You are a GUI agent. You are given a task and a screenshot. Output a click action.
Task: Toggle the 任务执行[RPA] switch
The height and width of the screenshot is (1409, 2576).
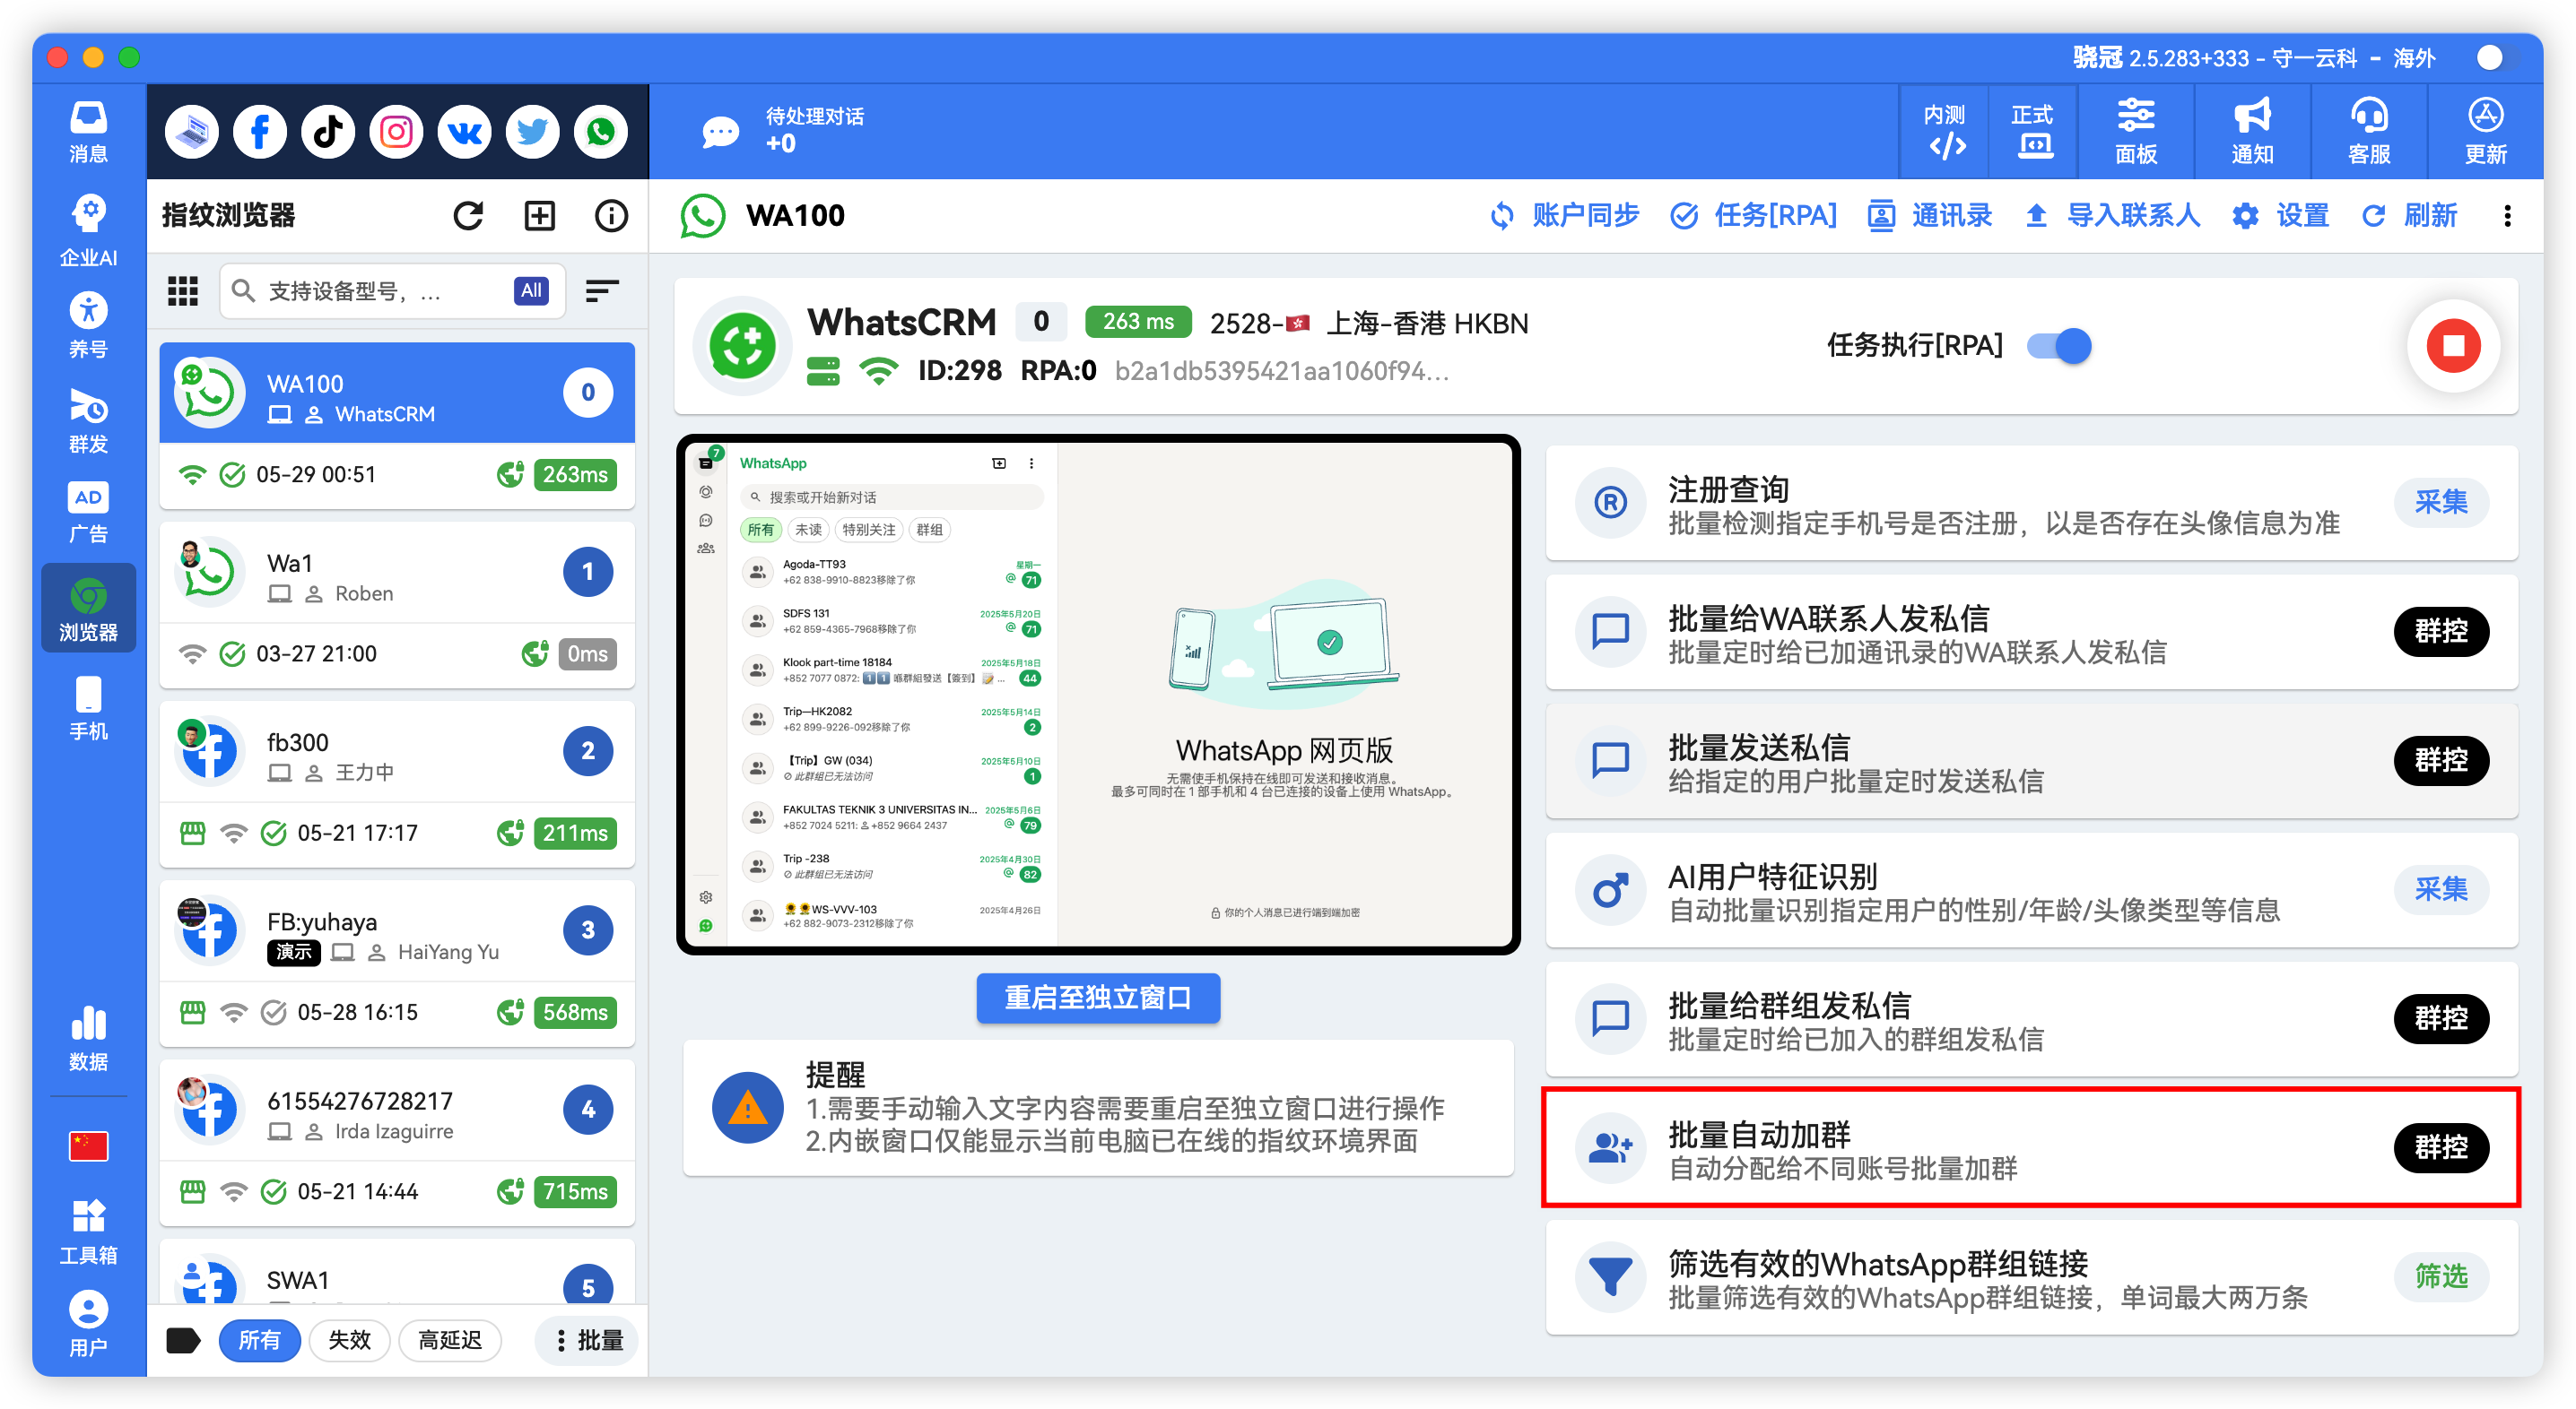point(2059,346)
